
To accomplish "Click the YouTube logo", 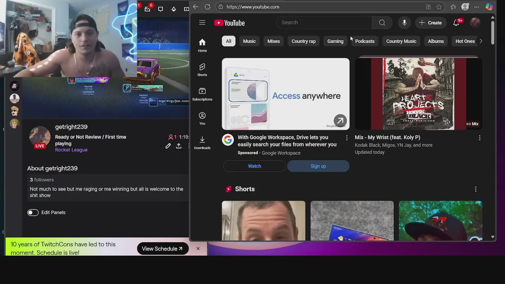I will tap(229, 23).
